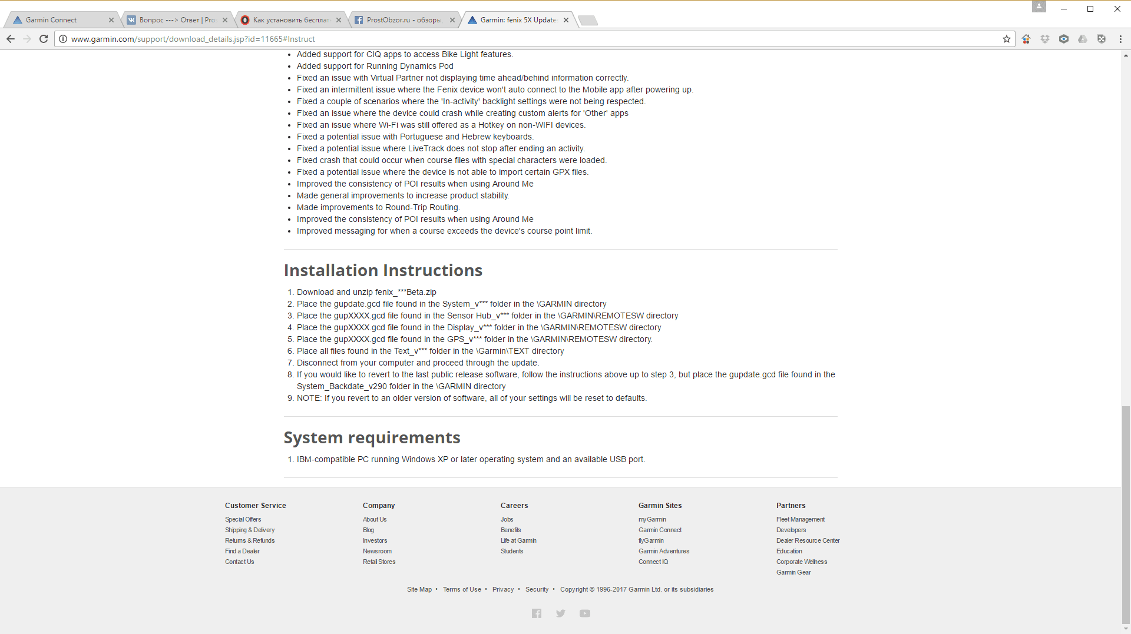The width and height of the screenshot is (1131, 634).
Task: Switch to ProstObzor.ru tab
Action: [403, 20]
